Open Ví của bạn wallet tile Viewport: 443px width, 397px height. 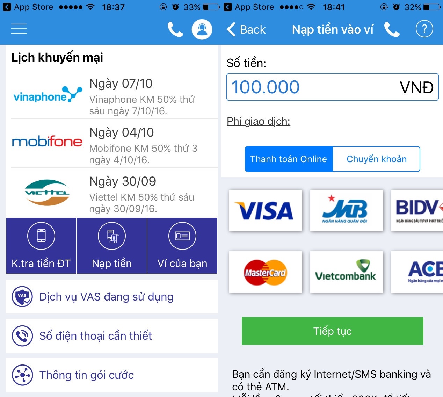[x=182, y=246]
